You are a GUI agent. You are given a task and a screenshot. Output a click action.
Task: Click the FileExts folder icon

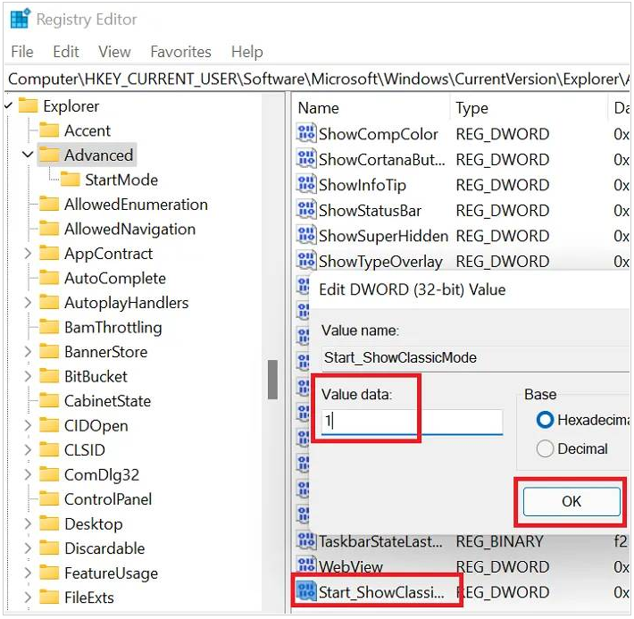coord(49,598)
